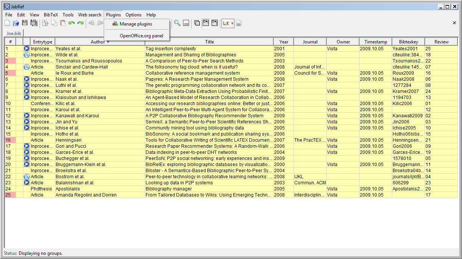462x259 pixels.
Task: Select the 'Phdthesis' entrytype cell
Action: coord(43,189)
